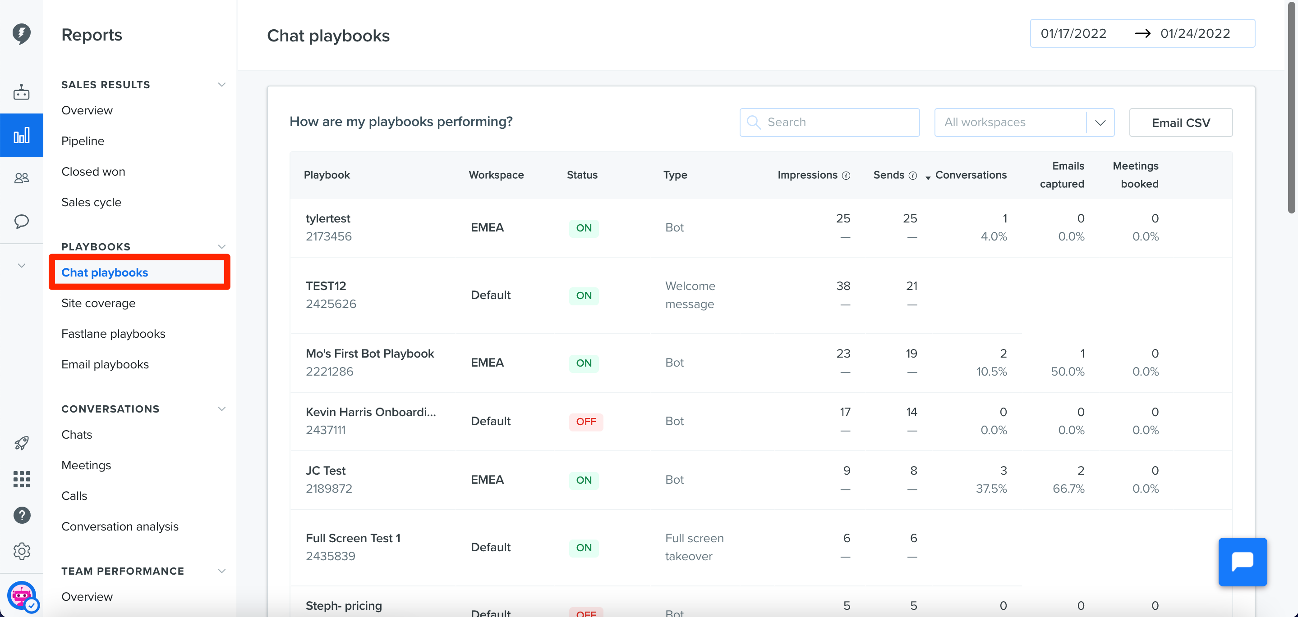Open Conversation analysis link
Viewport: 1298px width, 617px height.
120,526
